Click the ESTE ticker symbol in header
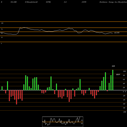127x127 pixels. coord(84,2)
